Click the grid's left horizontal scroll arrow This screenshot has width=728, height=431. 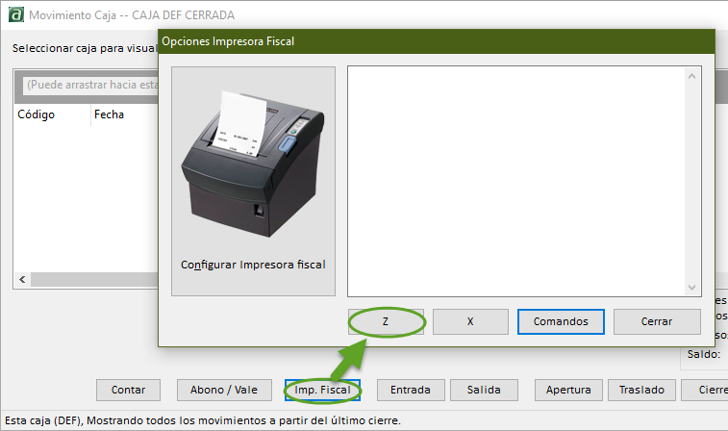click(20, 279)
